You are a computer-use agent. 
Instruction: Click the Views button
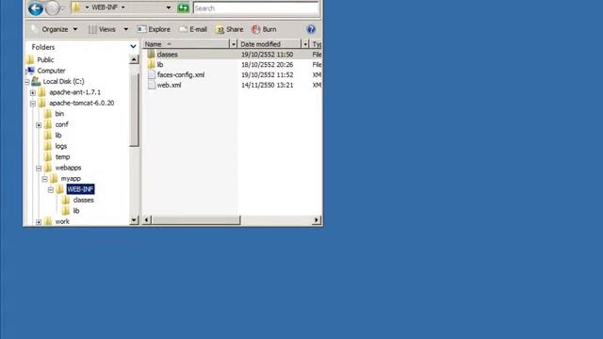tap(103, 29)
